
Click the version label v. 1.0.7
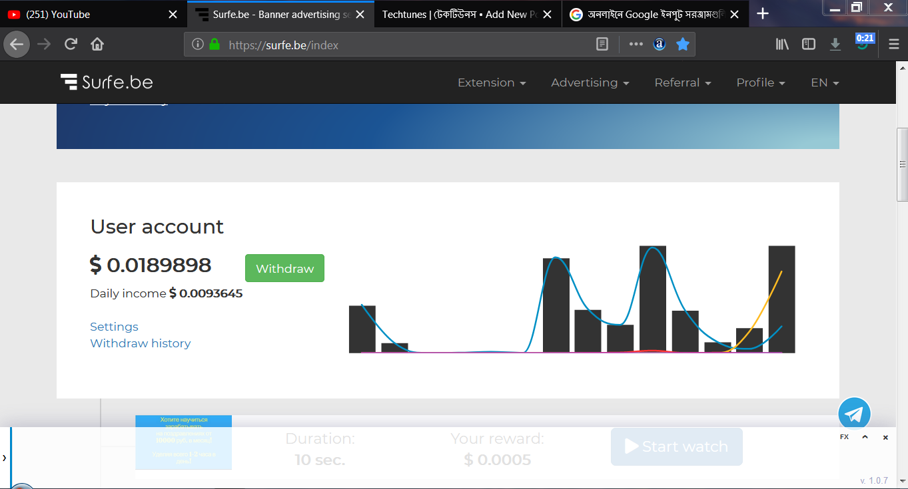click(x=874, y=480)
